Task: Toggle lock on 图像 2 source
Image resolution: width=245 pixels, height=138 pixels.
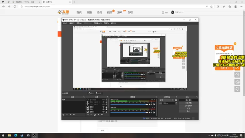Action: [106, 112]
